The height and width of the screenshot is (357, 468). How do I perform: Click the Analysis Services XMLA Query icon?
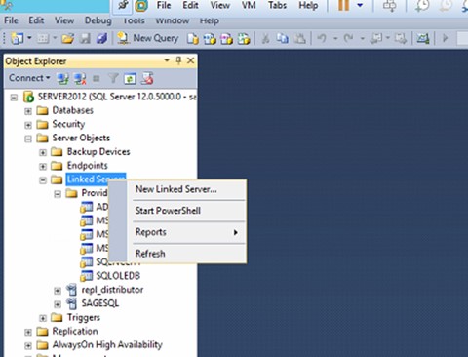(244, 39)
